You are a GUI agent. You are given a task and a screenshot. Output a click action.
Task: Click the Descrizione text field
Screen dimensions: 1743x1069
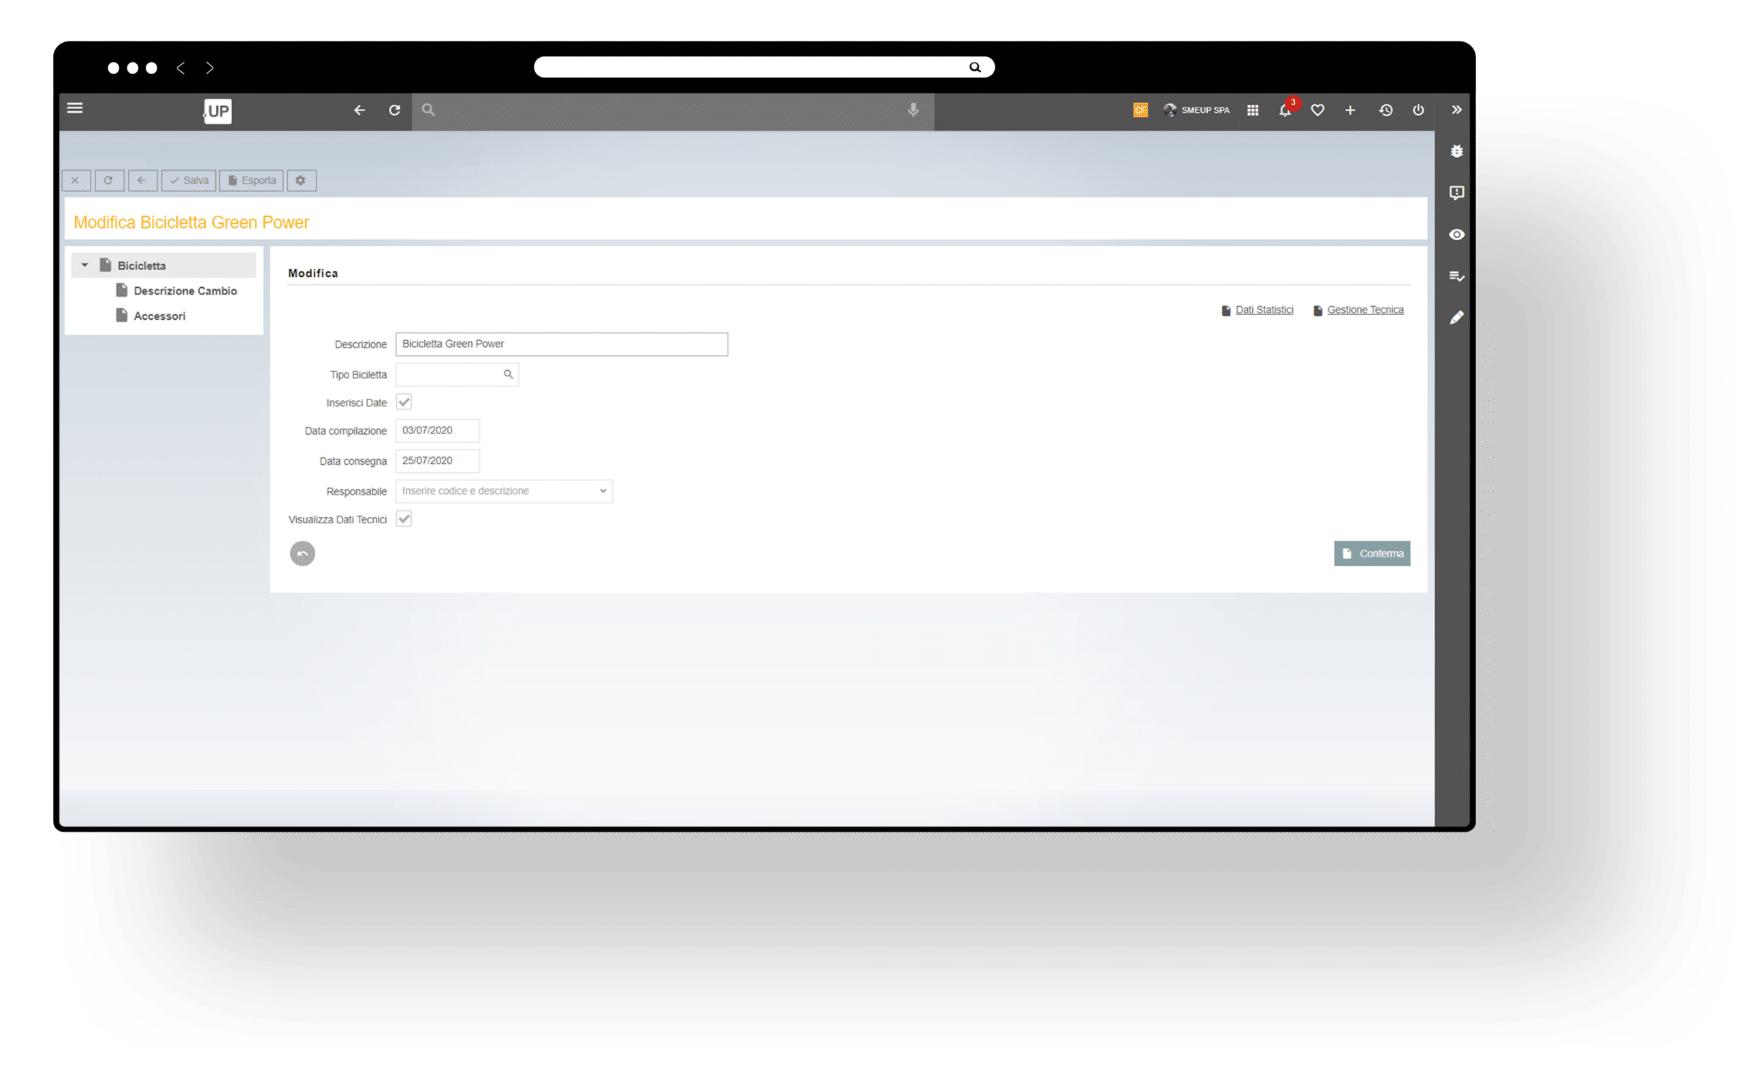click(561, 344)
